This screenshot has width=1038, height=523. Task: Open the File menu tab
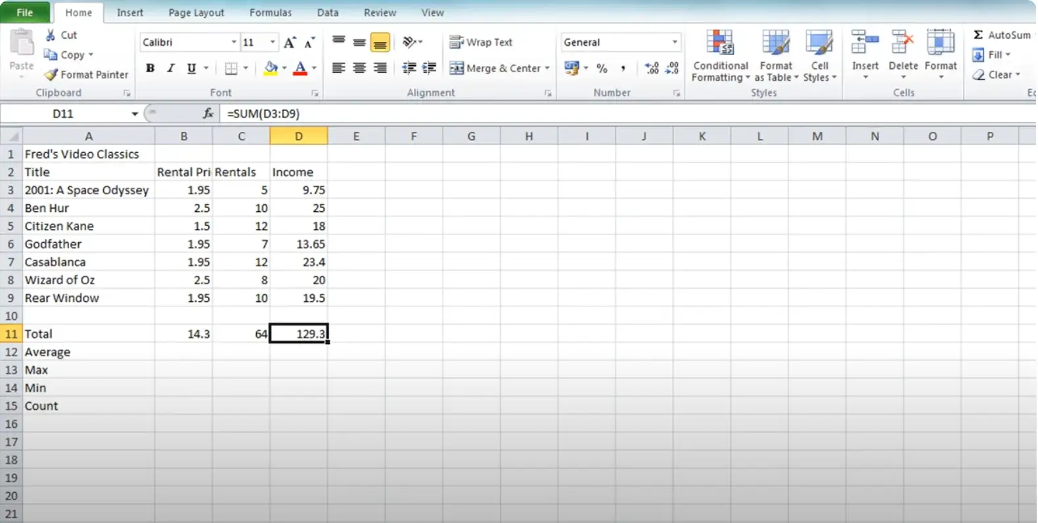click(x=24, y=12)
